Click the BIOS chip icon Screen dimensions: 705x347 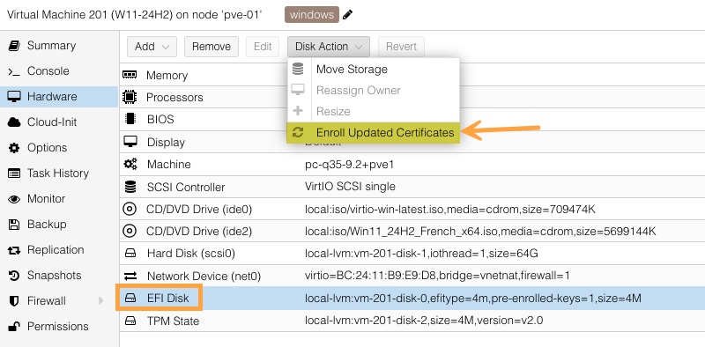click(x=130, y=119)
